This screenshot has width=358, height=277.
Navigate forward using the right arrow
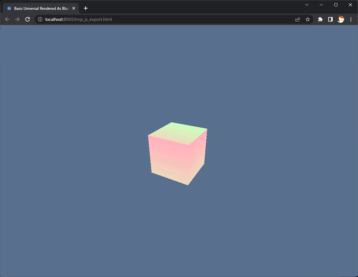click(17, 19)
